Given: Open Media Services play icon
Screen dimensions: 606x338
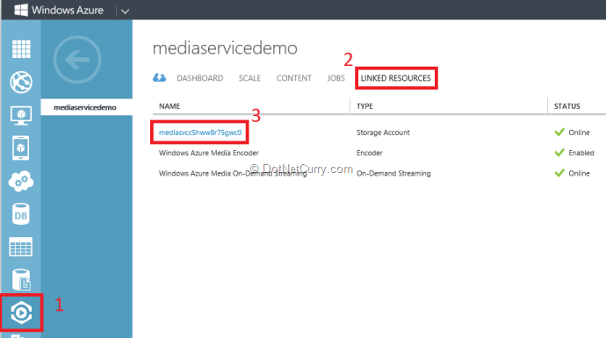Looking at the screenshot, I should tap(21, 313).
